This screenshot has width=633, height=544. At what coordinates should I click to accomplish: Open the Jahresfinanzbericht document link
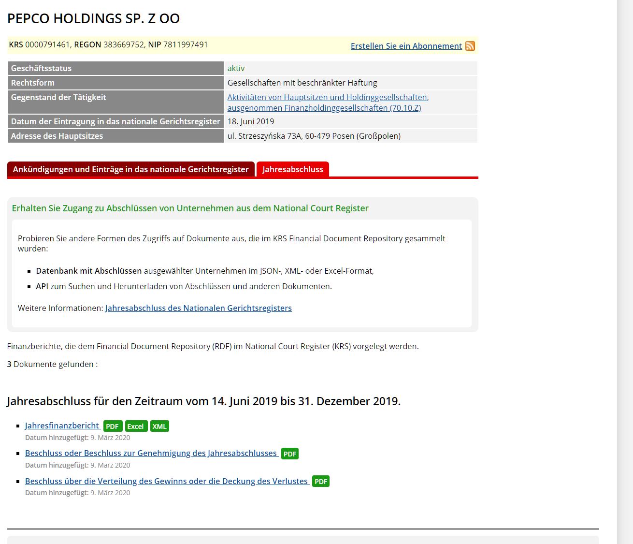pyautogui.click(x=62, y=426)
